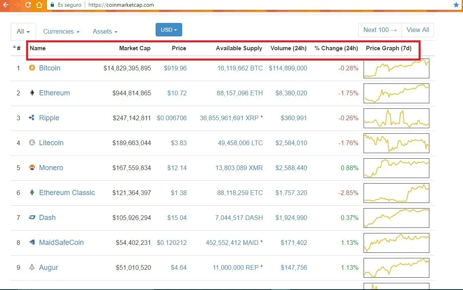Sort by Volume (24h) header
Image resolution: width=463 pixels, height=290 pixels.
(288, 48)
